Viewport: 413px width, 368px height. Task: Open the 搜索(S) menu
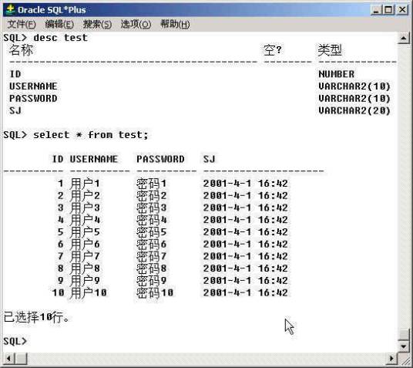point(97,24)
